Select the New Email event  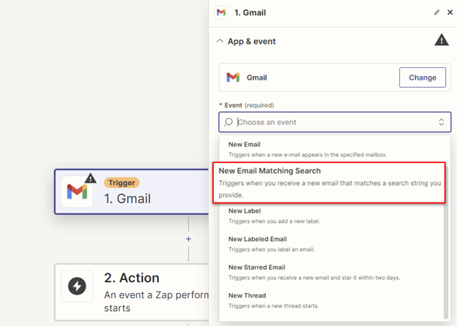(x=245, y=145)
